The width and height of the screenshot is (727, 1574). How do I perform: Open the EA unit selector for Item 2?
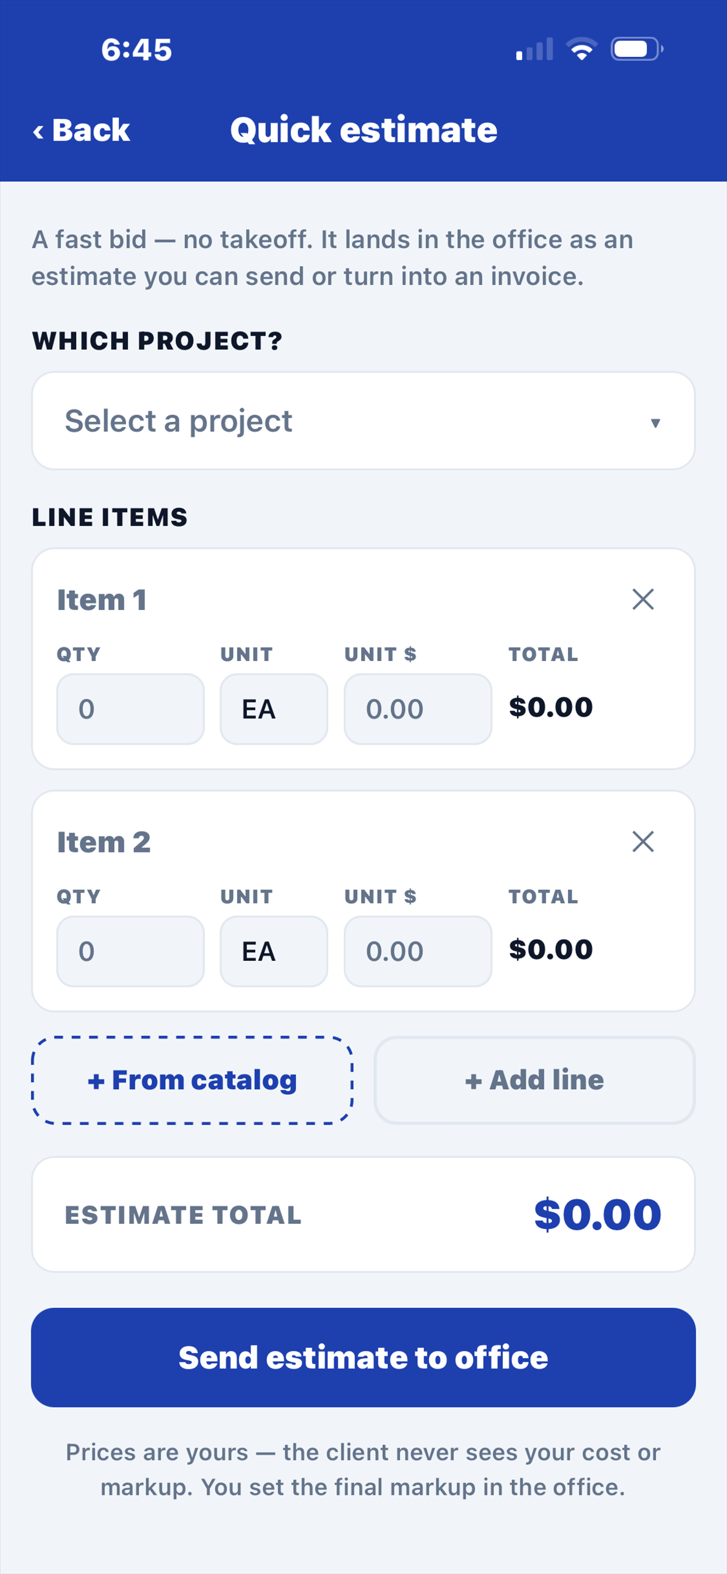[274, 952]
